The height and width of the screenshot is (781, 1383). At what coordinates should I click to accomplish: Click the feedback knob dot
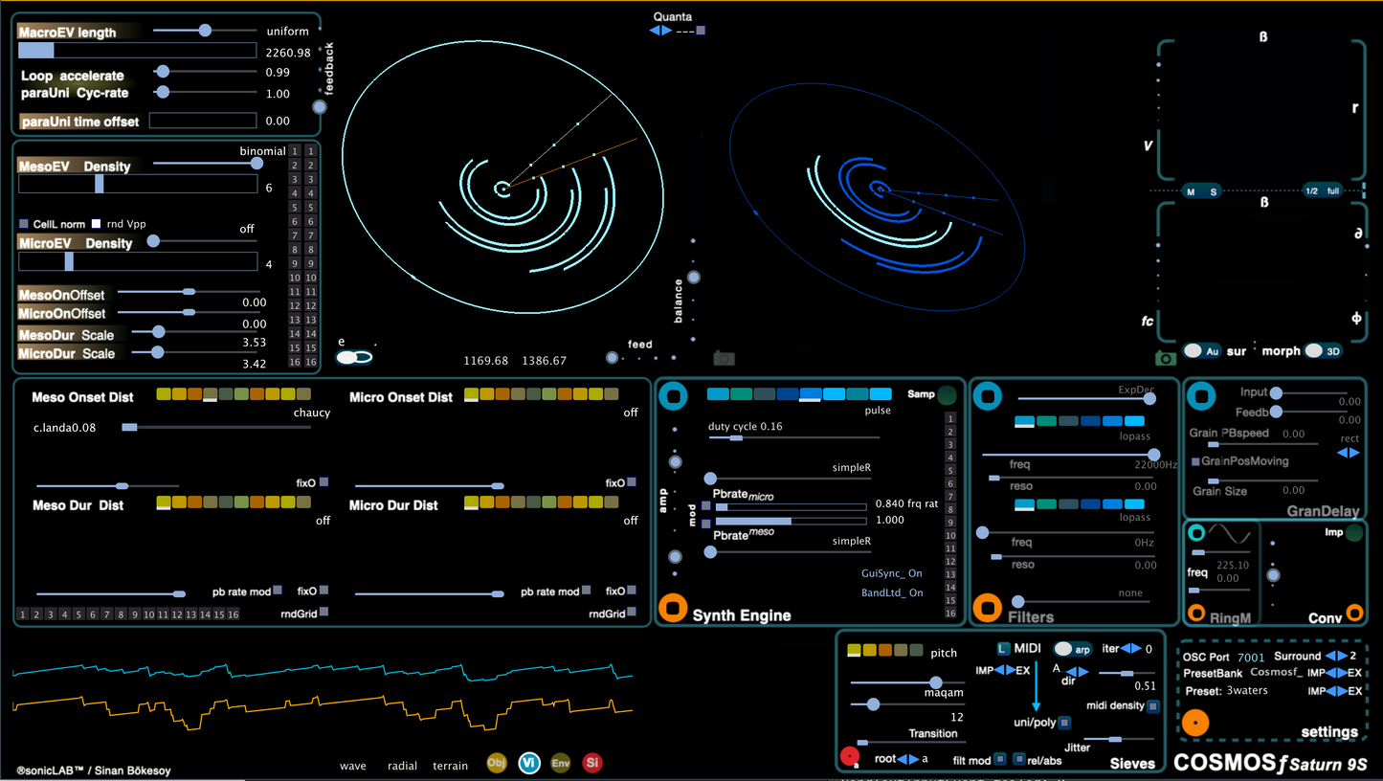(x=319, y=107)
